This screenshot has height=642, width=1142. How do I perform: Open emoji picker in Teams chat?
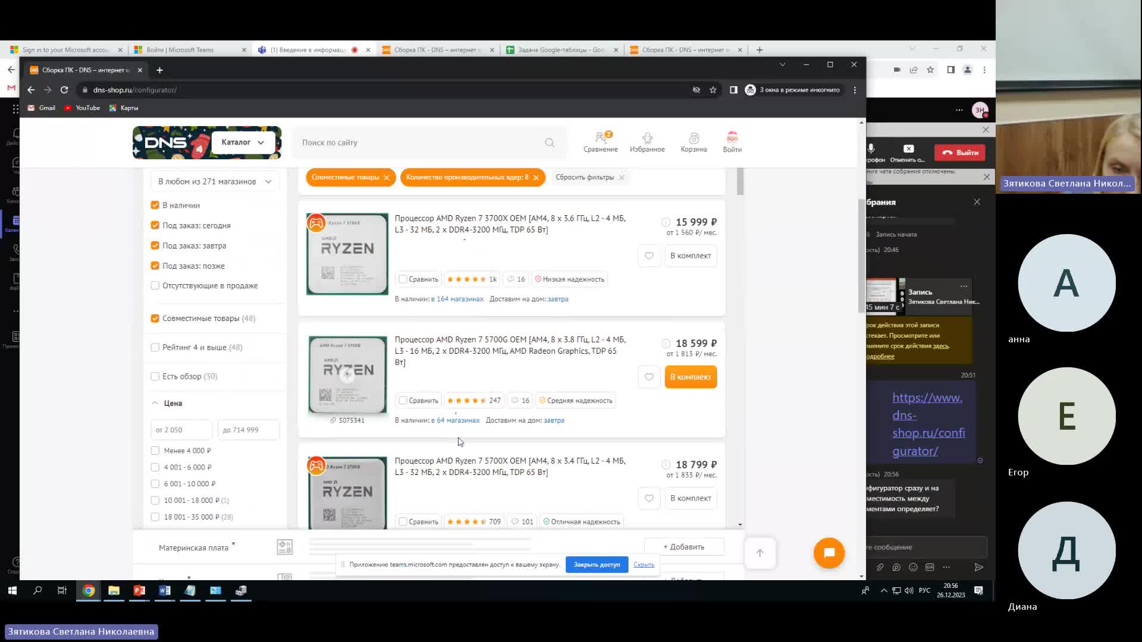point(913,567)
